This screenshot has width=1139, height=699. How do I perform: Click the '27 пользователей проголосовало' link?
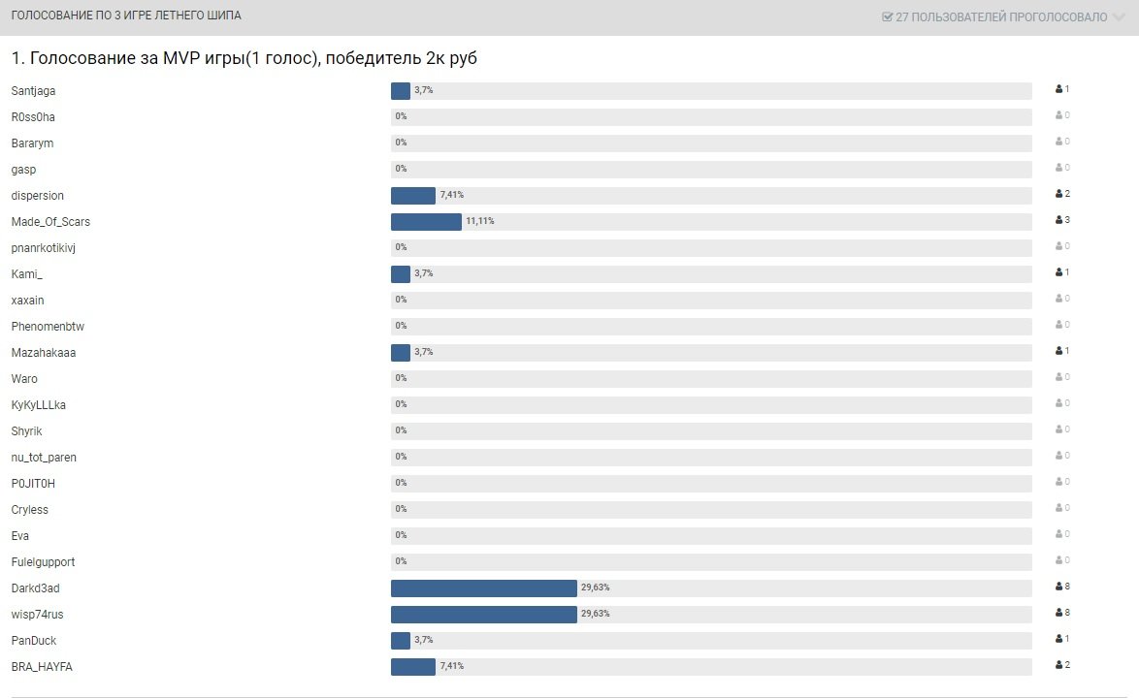click(x=1000, y=17)
